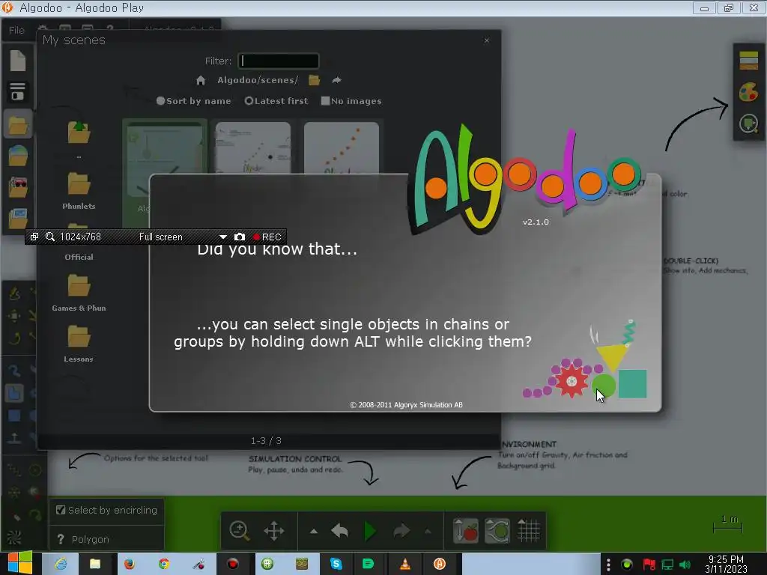Open the scene options panel icon
The width and height of the screenshot is (767, 575).
pos(18,91)
